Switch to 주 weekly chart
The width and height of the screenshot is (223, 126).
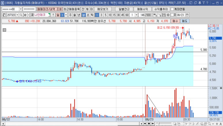click(x=70, y=15)
